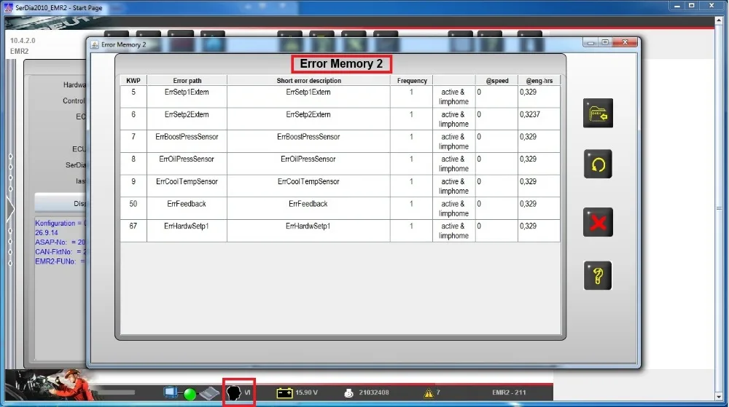The height and width of the screenshot is (407, 729).
Task: Click the yellow warning triangle icon
Action: pos(429,393)
